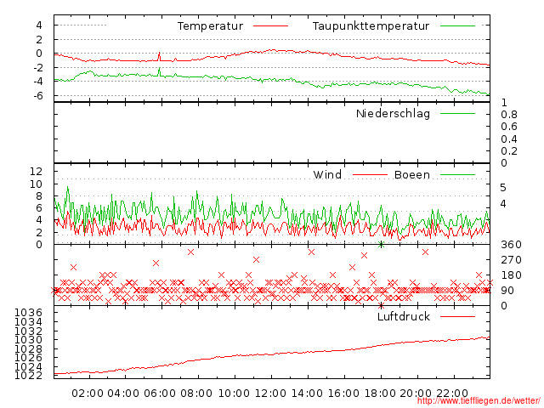Click the 10:00 time axis label
Viewport: 544px width, 408px height.
tap(234, 394)
